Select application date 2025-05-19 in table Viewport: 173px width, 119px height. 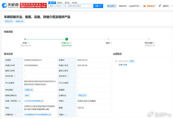point(82,60)
